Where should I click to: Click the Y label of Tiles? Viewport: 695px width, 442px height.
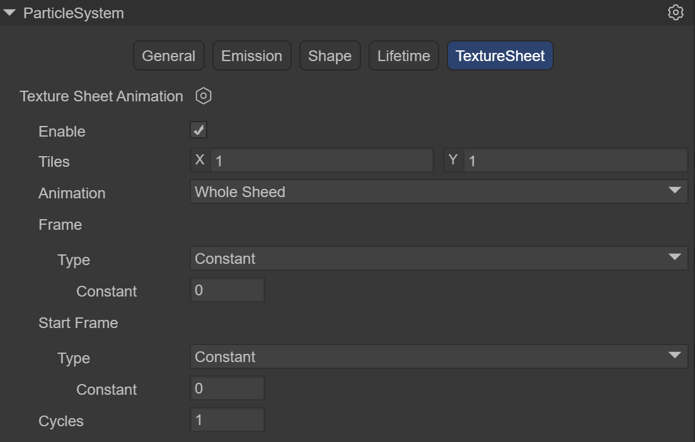(453, 160)
